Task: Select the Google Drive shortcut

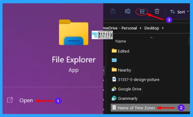Action: (x=129, y=89)
